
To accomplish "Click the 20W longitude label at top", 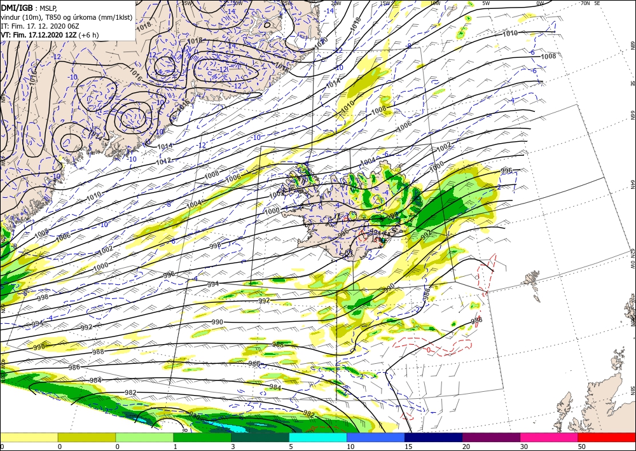I will [x=335, y=3].
